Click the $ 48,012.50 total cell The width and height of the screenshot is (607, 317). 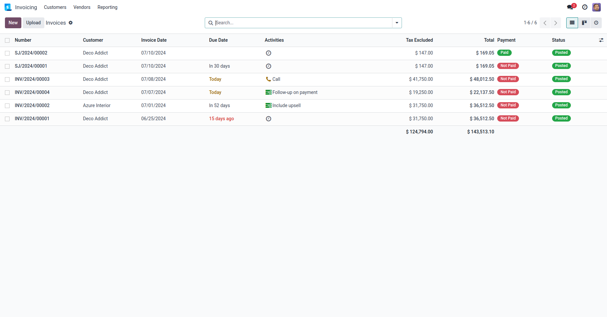click(482, 79)
